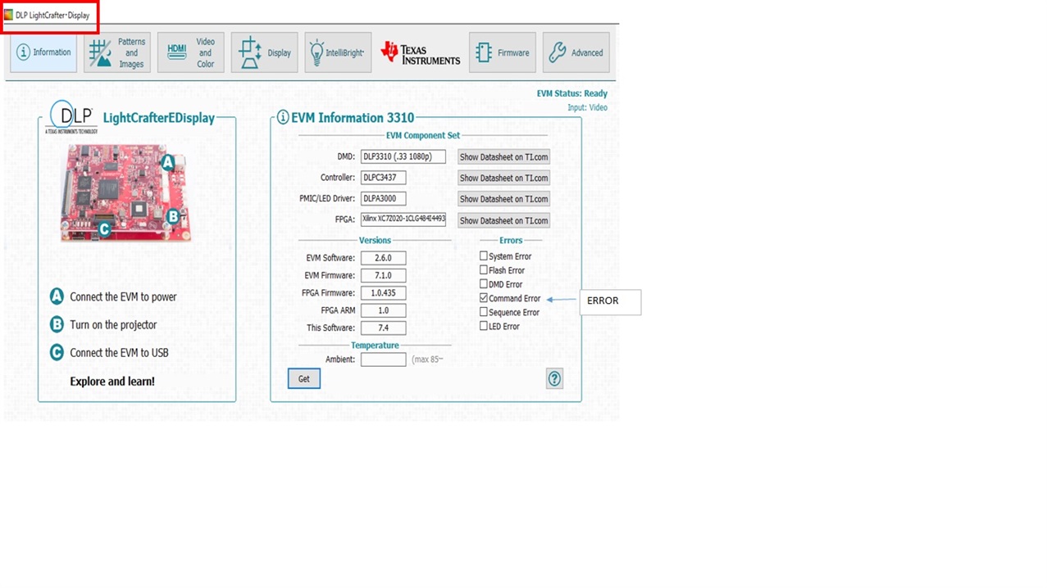Click the Connect the EVM to power text
1047x588 pixels.
tap(123, 296)
